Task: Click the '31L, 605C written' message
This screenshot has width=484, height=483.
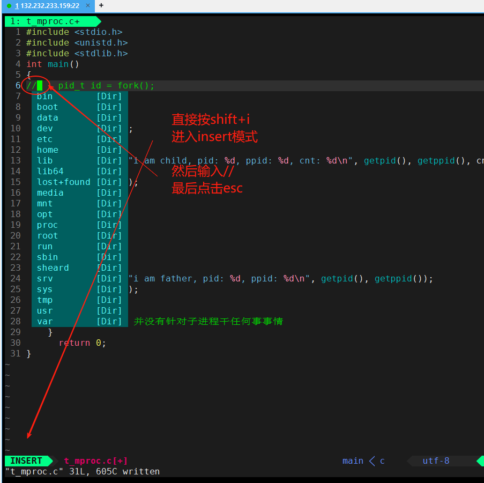Action: (x=115, y=472)
